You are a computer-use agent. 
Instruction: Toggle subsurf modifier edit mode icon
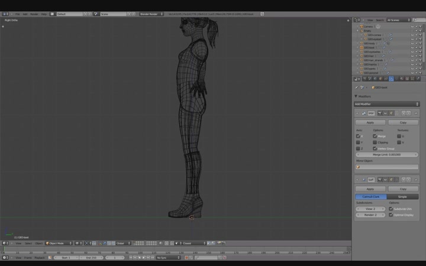pyautogui.click(x=391, y=180)
